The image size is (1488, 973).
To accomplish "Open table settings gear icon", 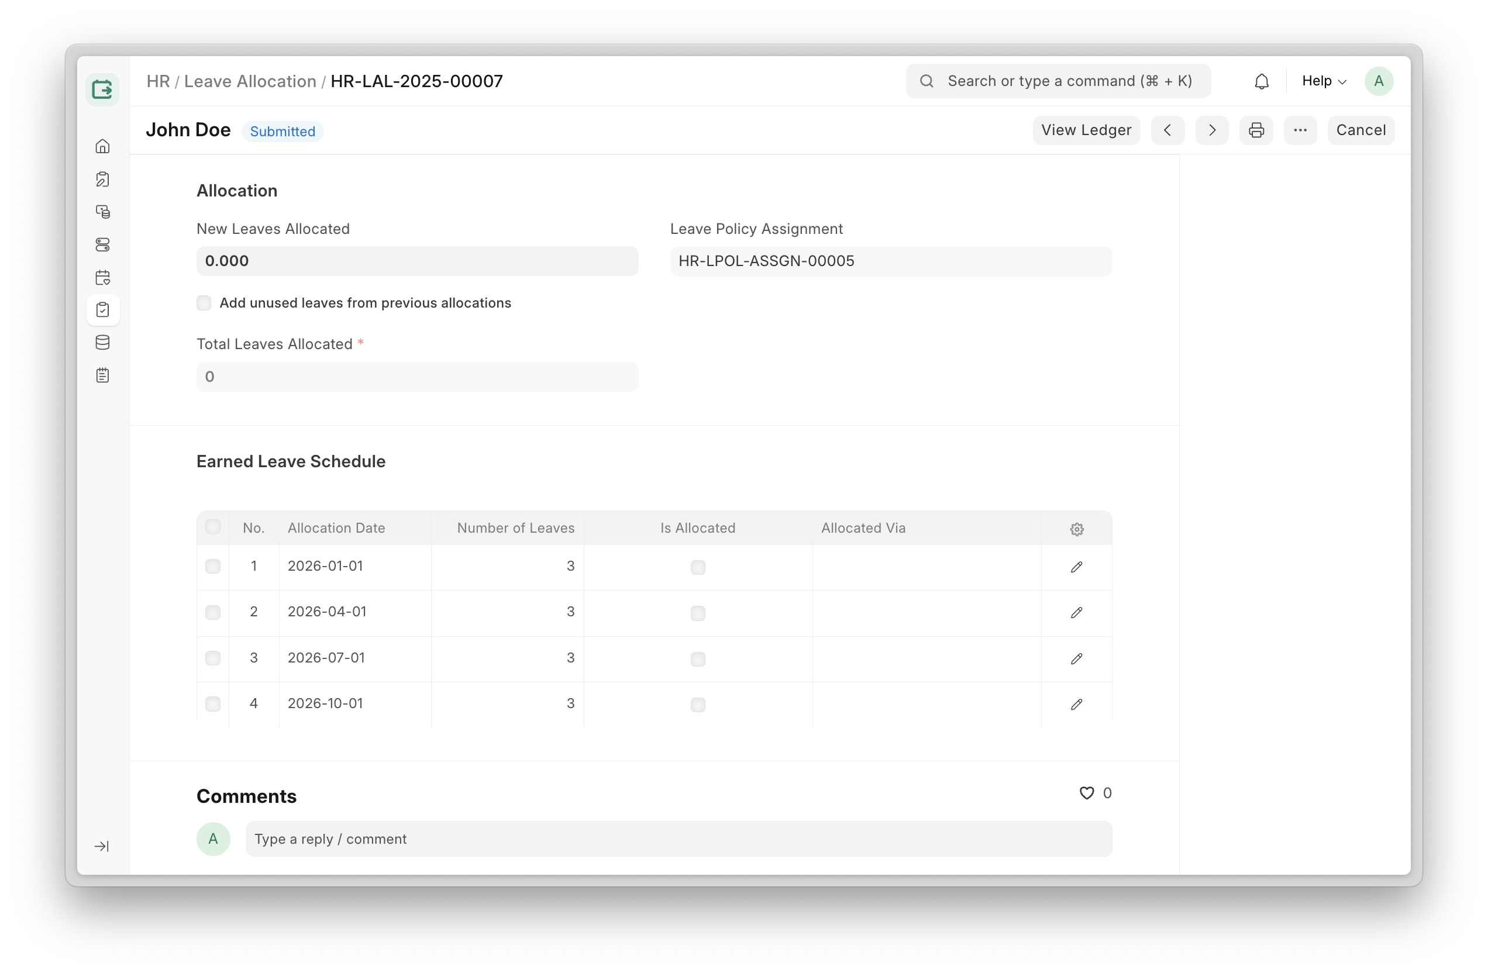I will click(1076, 529).
